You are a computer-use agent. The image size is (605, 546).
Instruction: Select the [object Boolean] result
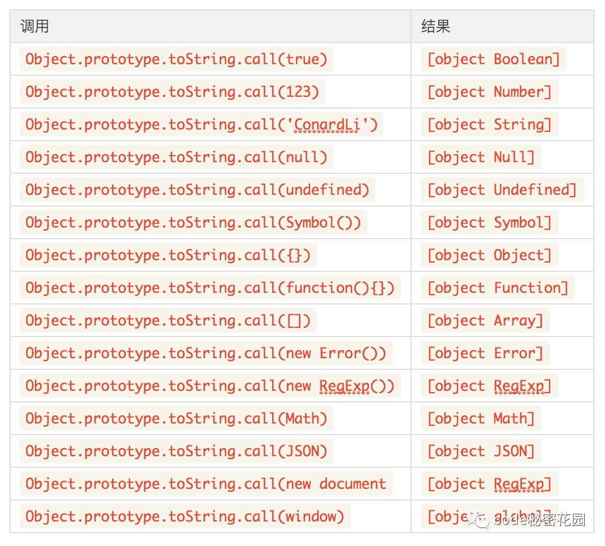pyautogui.click(x=494, y=59)
